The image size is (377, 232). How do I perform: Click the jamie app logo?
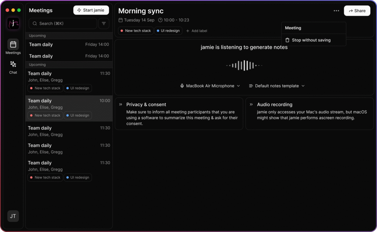click(13, 23)
